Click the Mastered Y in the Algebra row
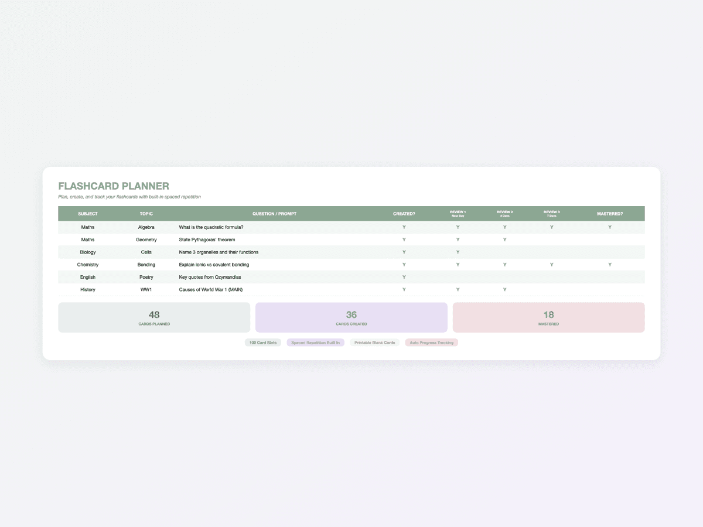Viewport: 703px width, 527px height. (x=610, y=227)
